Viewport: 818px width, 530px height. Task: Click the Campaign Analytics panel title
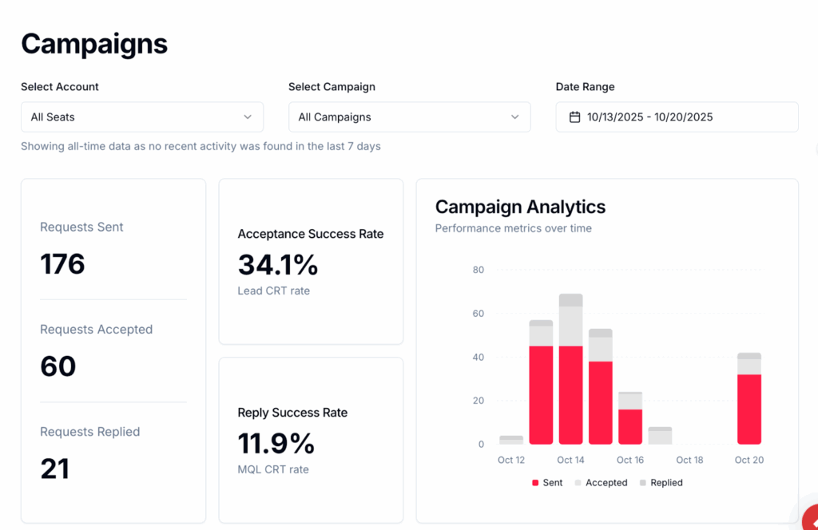pyautogui.click(x=520, y=207)
